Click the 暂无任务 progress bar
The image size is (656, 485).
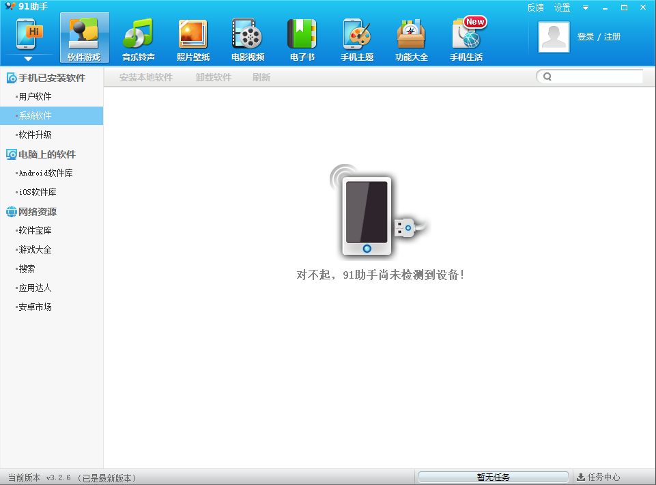tap(493, 477)
